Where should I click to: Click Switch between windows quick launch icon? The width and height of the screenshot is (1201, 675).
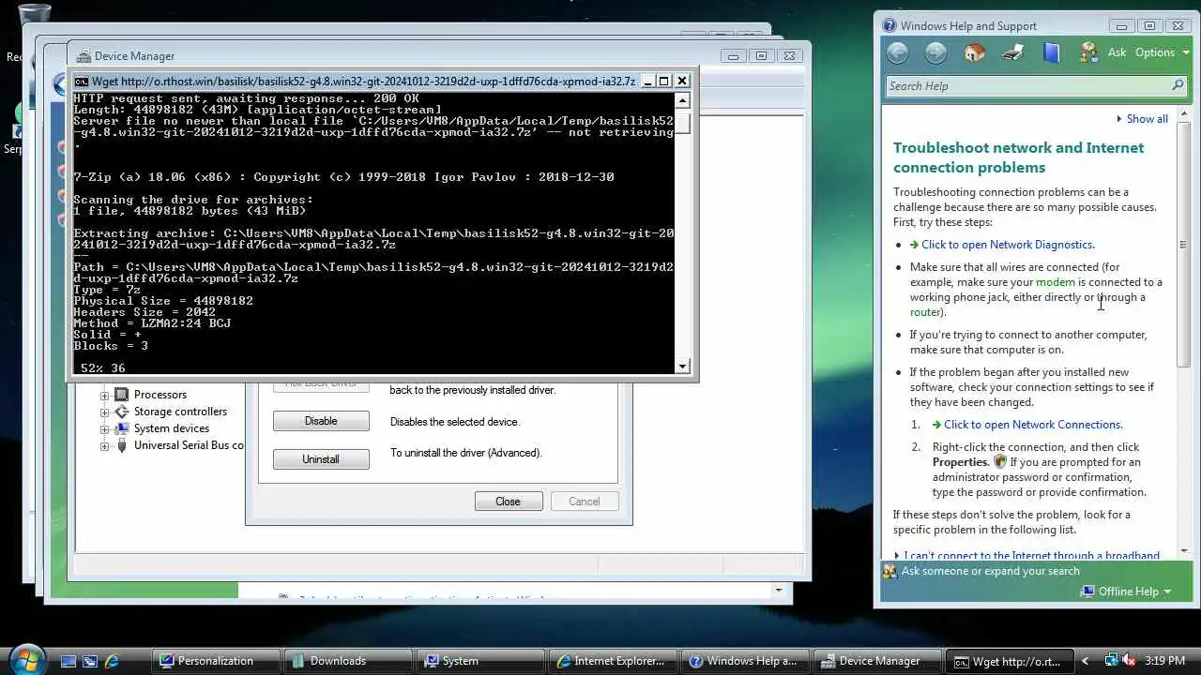(x=90, y=661)
